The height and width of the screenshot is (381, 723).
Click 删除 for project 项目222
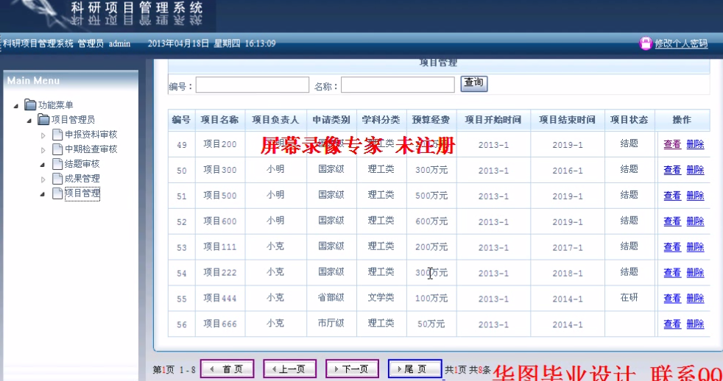[x=695, y=273]
